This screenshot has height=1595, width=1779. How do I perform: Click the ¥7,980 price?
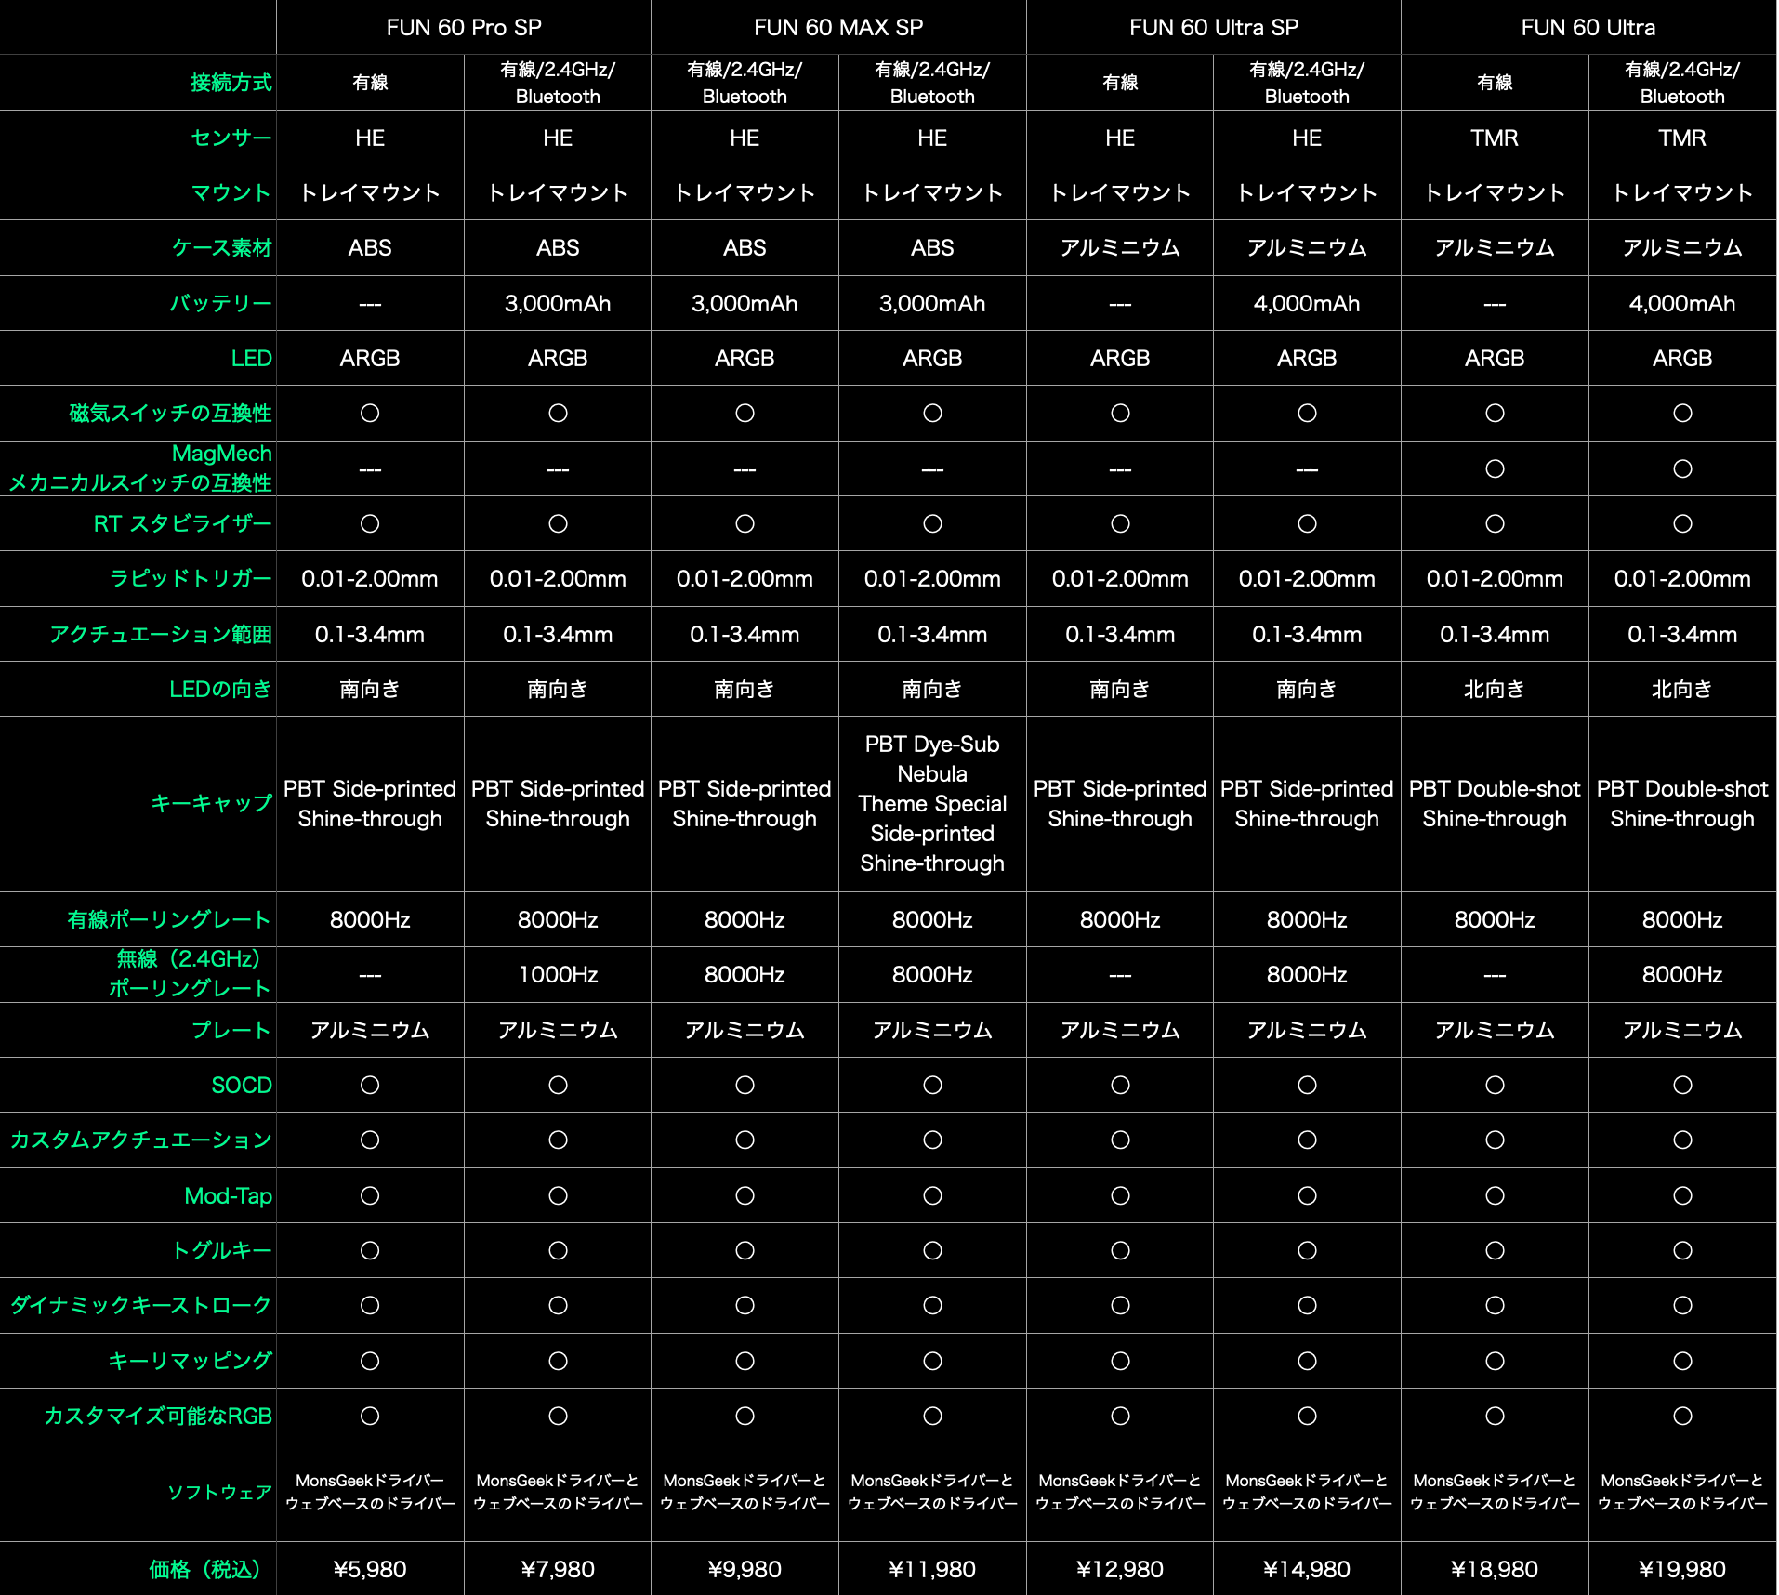click(x=558, y=1569)
